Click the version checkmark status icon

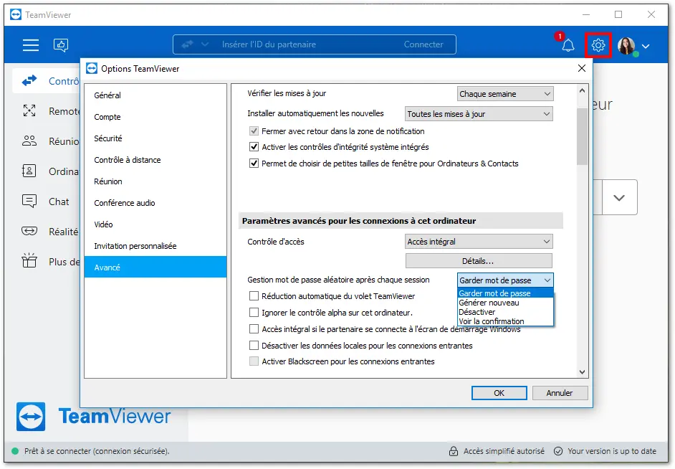point(558,451)
